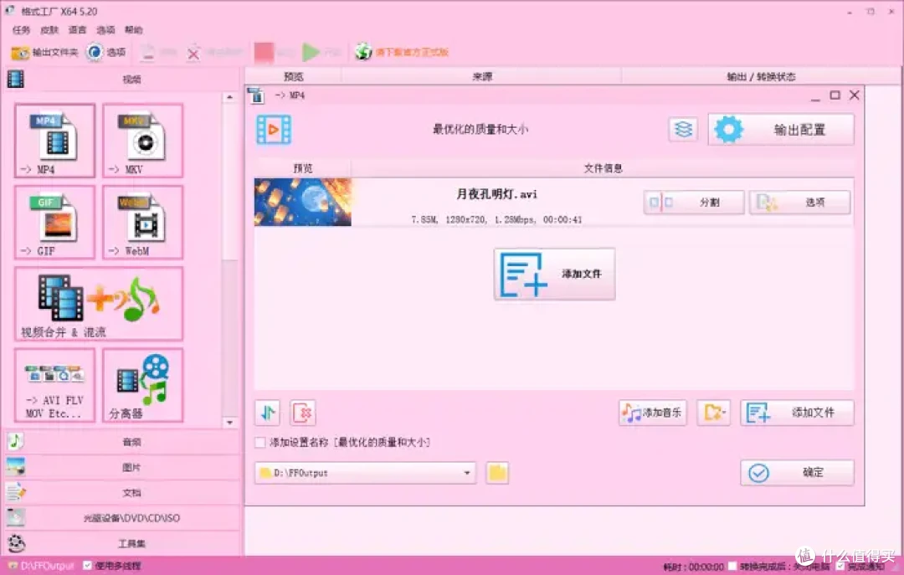Toggle 添加设置名称 checkbox
The image size is (904, 575).
pos(260,443)
